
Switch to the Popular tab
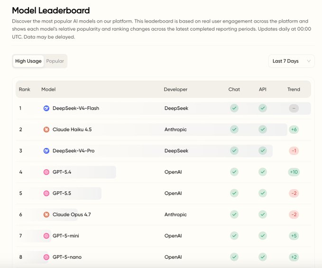click(x=55, y=61)
